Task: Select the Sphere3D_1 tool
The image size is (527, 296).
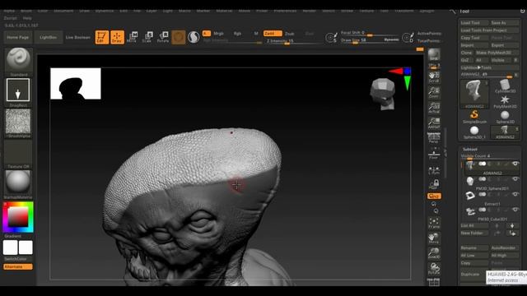Action: tap(474, 132)
